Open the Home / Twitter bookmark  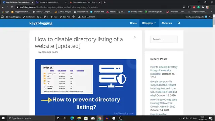click(135, 12)
